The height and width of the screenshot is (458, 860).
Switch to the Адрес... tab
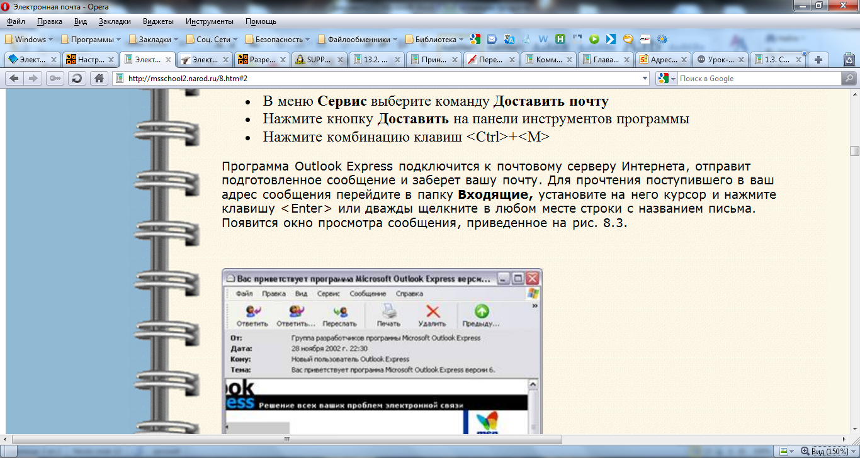[664, 60]
